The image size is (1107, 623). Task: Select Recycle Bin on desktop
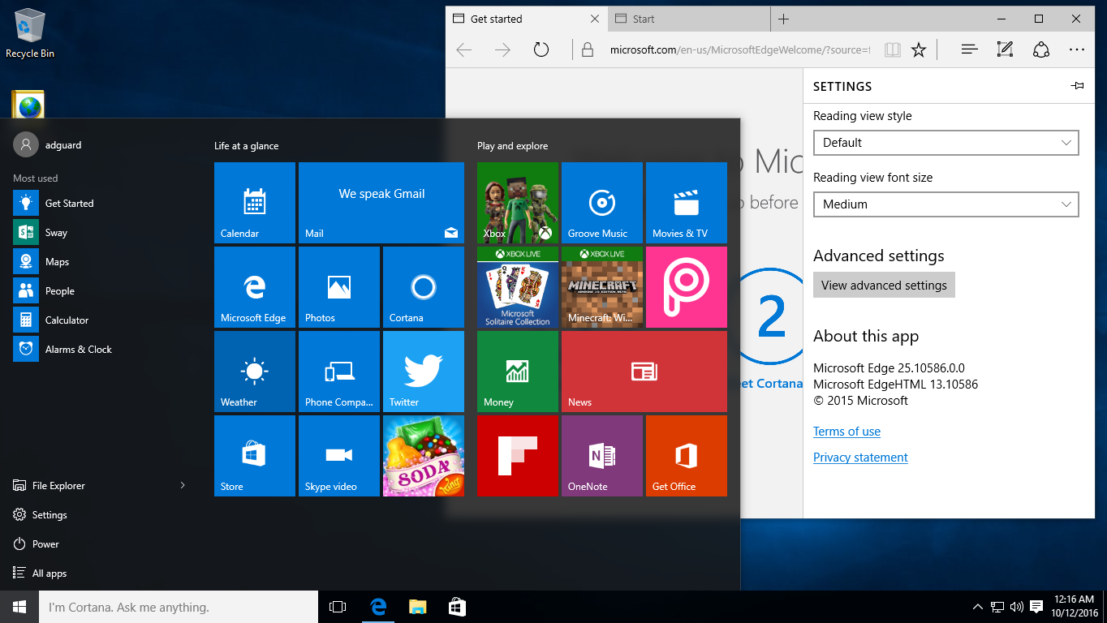[30, 32]
